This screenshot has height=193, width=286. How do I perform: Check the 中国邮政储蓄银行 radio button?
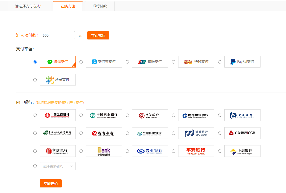pos(35,133)
